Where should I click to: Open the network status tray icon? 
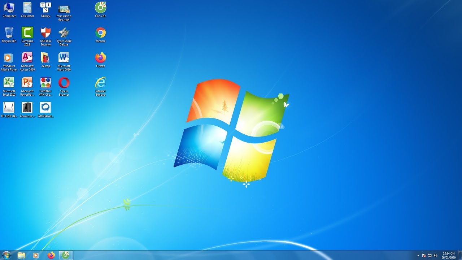(x=430, y=255)
